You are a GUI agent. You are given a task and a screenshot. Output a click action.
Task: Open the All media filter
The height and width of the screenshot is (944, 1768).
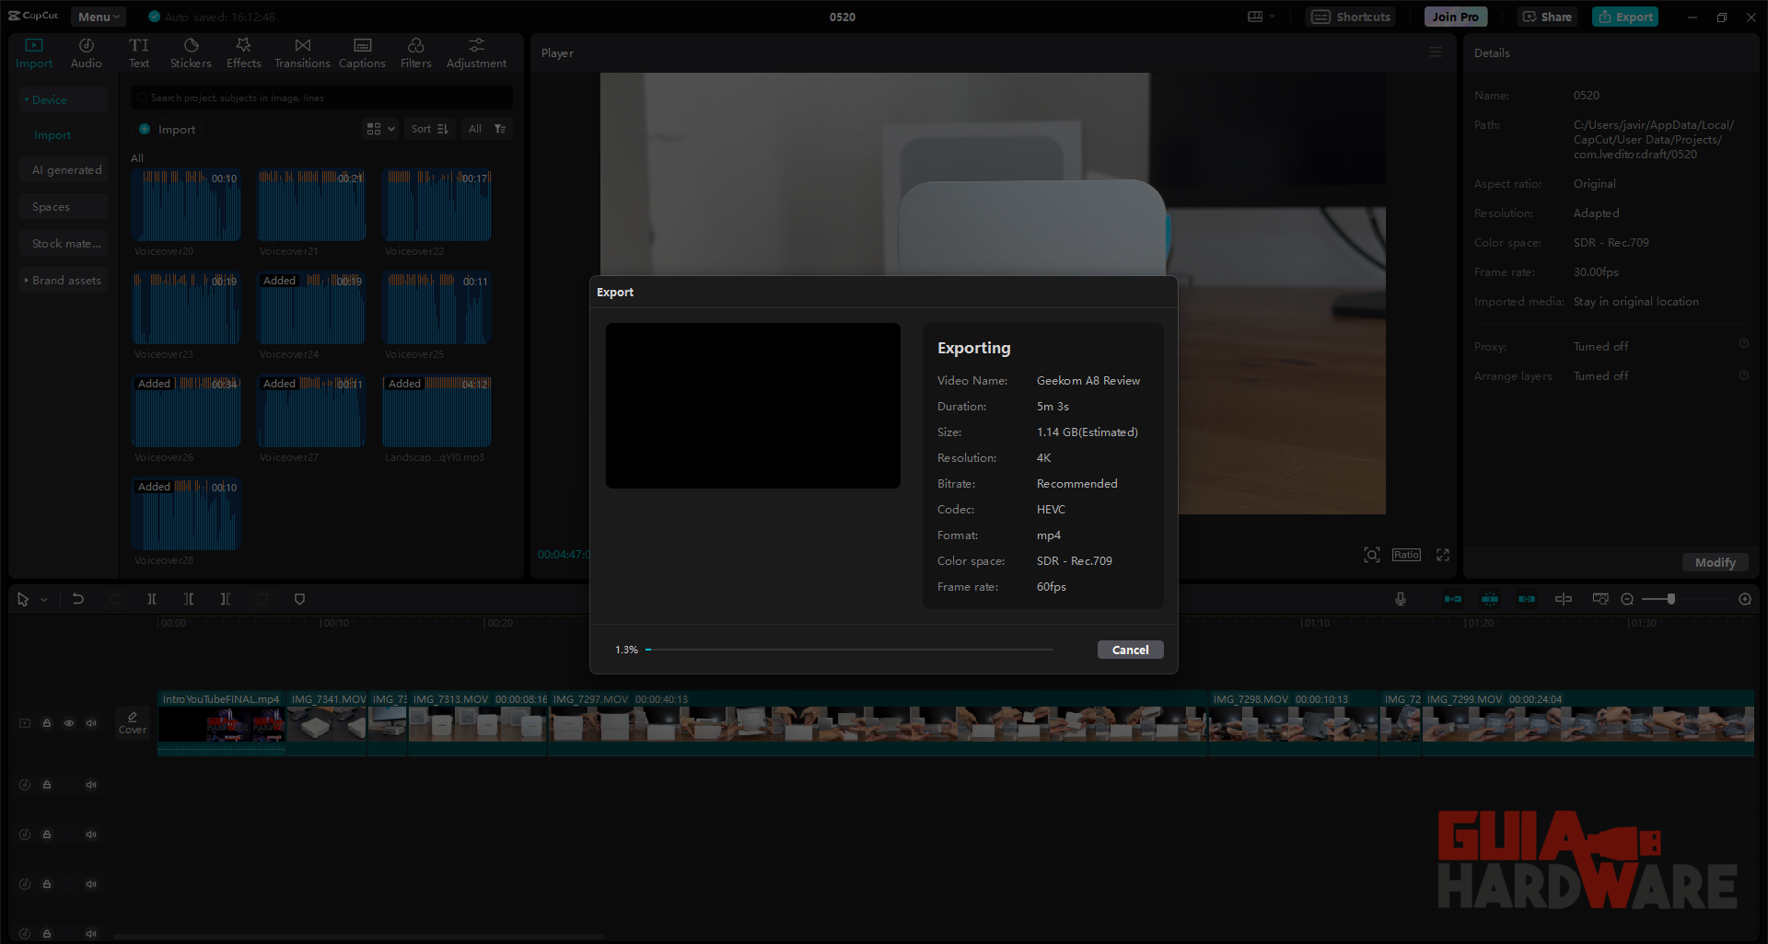[486, 129]
